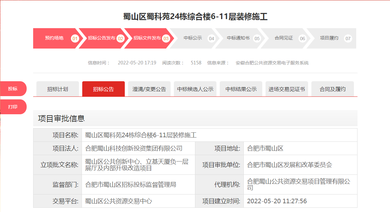The image size is (390, 212).
Task: Go to the 中标公示 progress step
Action: click(x=193, y=38)
